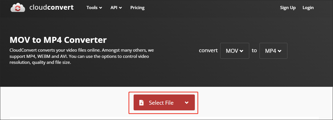Open the MP4 target format dropdown
The height and width of the screenshot is (120, 333).
pos(273,51)
